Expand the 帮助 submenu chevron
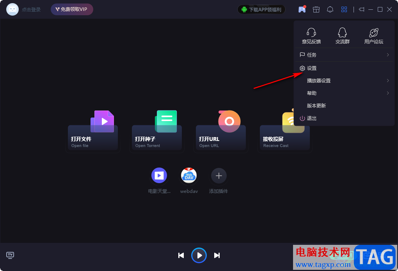This screenshot has width=398, height=271. 388,93
